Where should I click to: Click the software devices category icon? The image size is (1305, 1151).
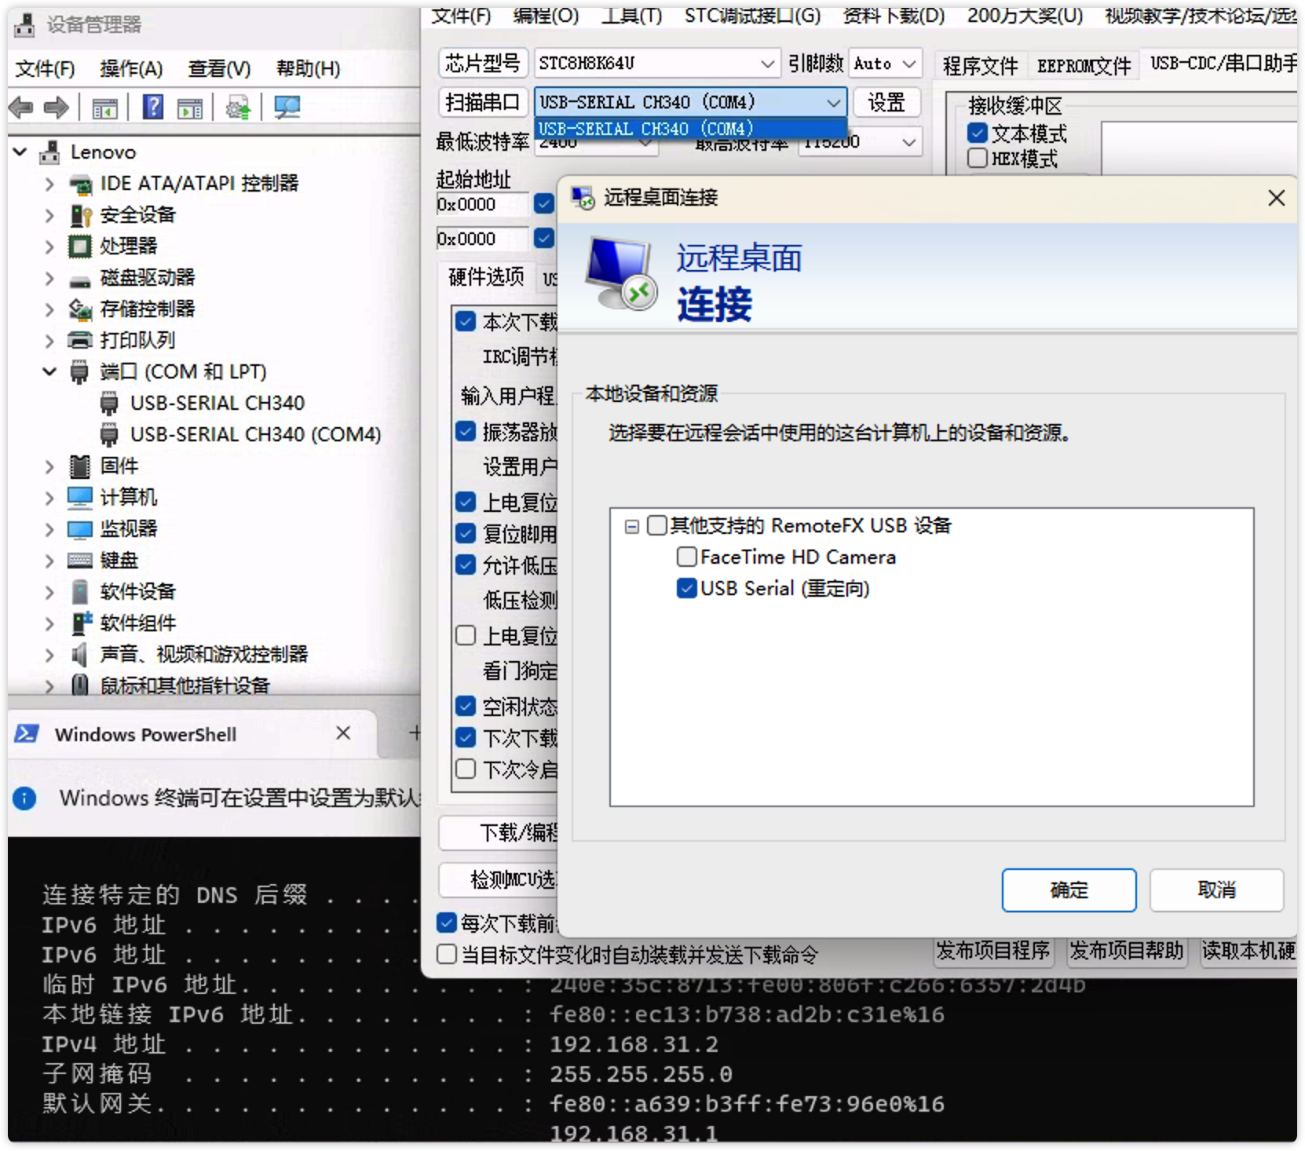click(80, 591)
